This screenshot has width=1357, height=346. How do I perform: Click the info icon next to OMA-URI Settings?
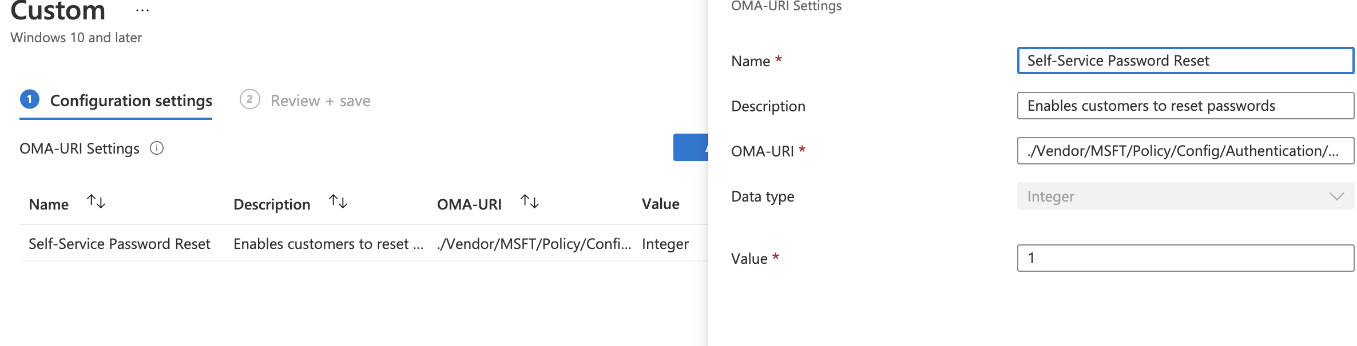tap(157, 148)
